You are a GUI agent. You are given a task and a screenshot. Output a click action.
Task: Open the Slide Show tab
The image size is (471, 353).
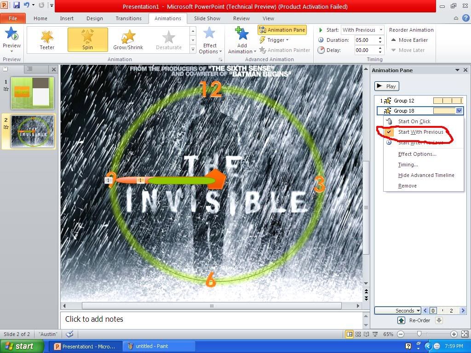[207, 18]
